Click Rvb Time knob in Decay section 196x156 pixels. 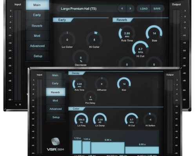tap(79, 83)
